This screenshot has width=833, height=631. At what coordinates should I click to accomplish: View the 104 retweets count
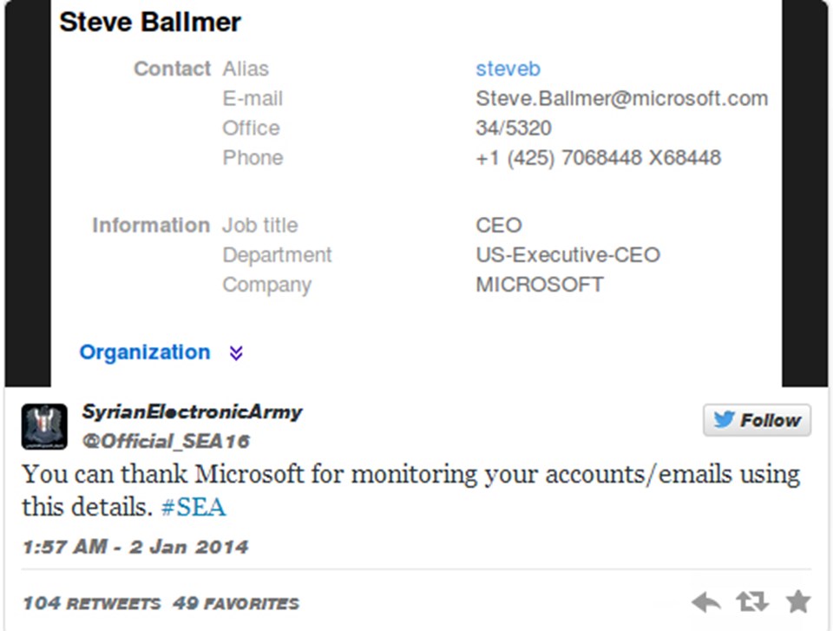click(91, 603)
